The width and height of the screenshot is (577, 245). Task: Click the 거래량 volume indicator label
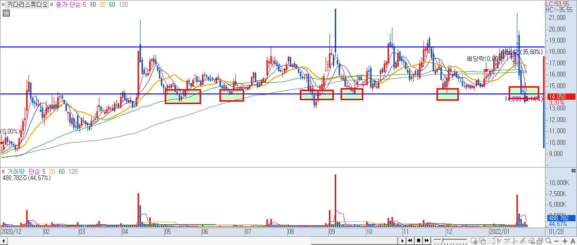15,172
